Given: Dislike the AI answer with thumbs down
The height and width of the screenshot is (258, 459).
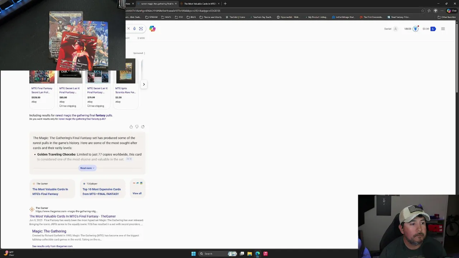Looking at the screenshot, I should click(x=137, y=127).
